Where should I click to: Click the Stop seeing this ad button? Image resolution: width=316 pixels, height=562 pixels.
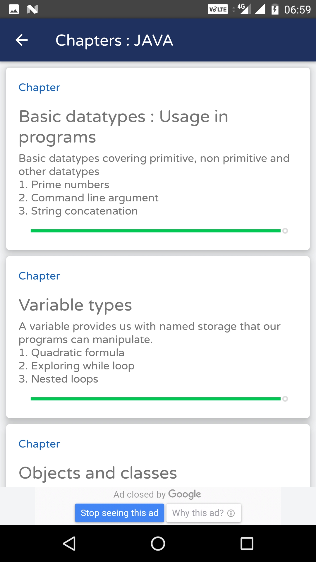(x=119, y=513)
